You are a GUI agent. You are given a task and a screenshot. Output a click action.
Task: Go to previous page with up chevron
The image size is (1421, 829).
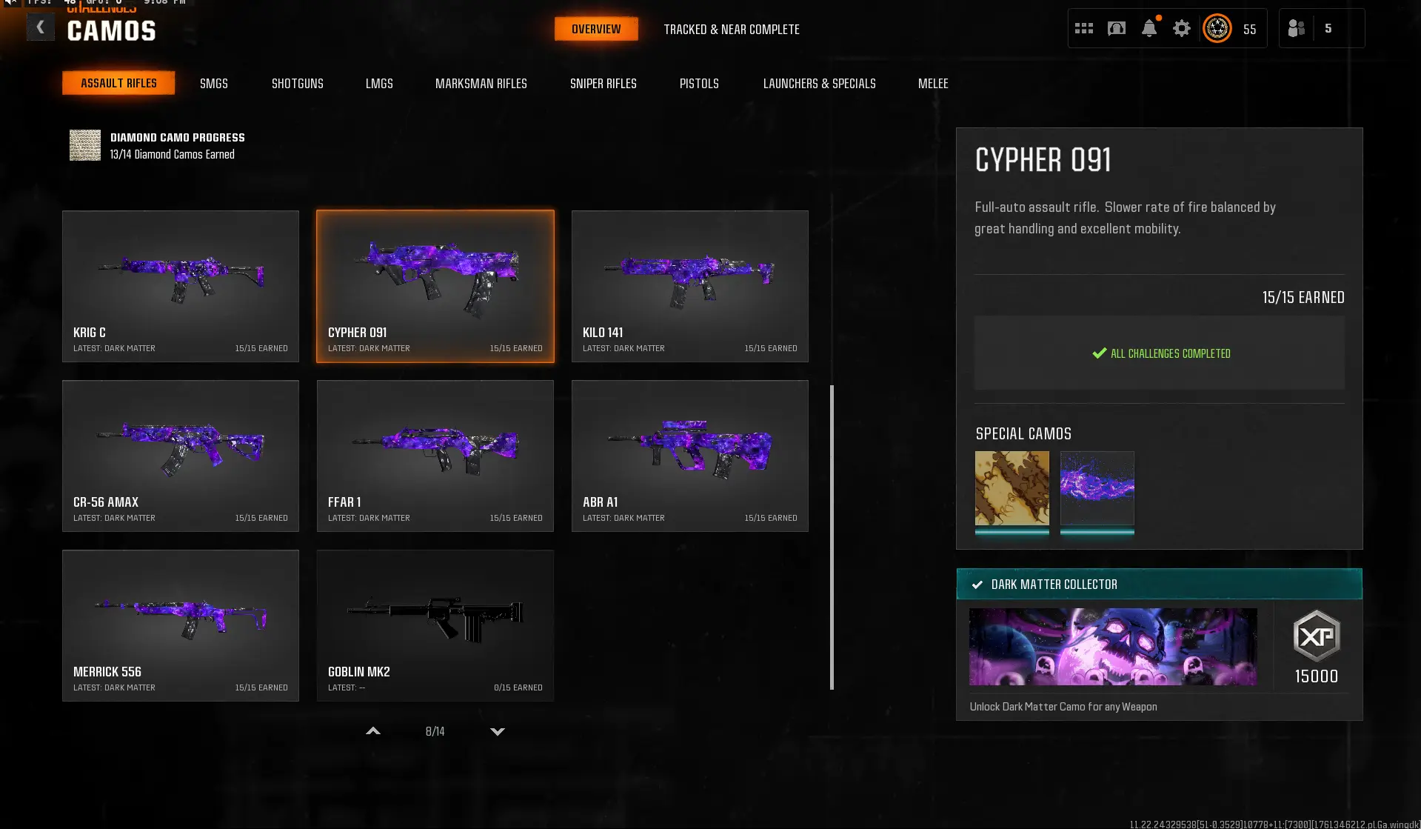pos(373,731)
